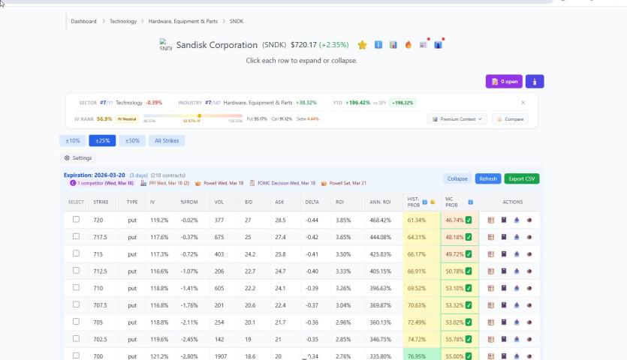Click the ANN. ROI column header

point(380,202)
